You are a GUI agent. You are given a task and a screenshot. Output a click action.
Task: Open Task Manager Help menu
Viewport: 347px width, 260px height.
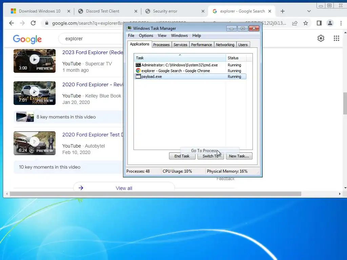pos(197,36)
